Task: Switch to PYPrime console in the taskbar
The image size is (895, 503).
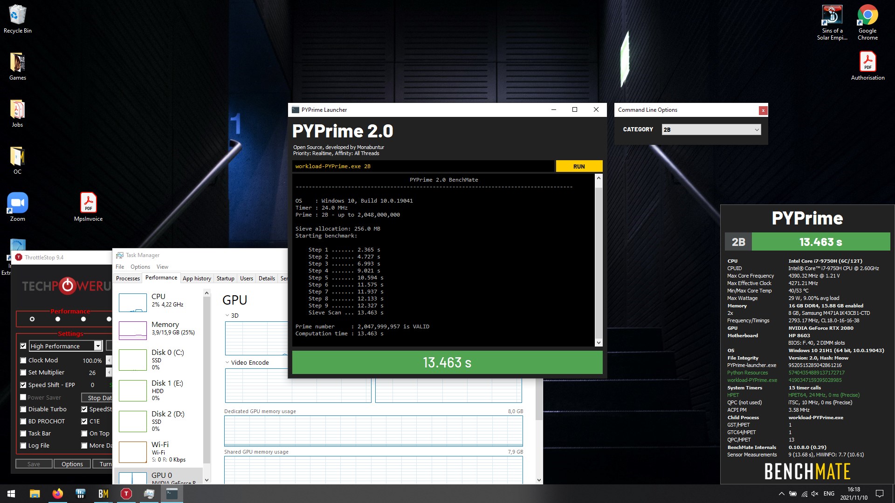Action: pos(172,494)
